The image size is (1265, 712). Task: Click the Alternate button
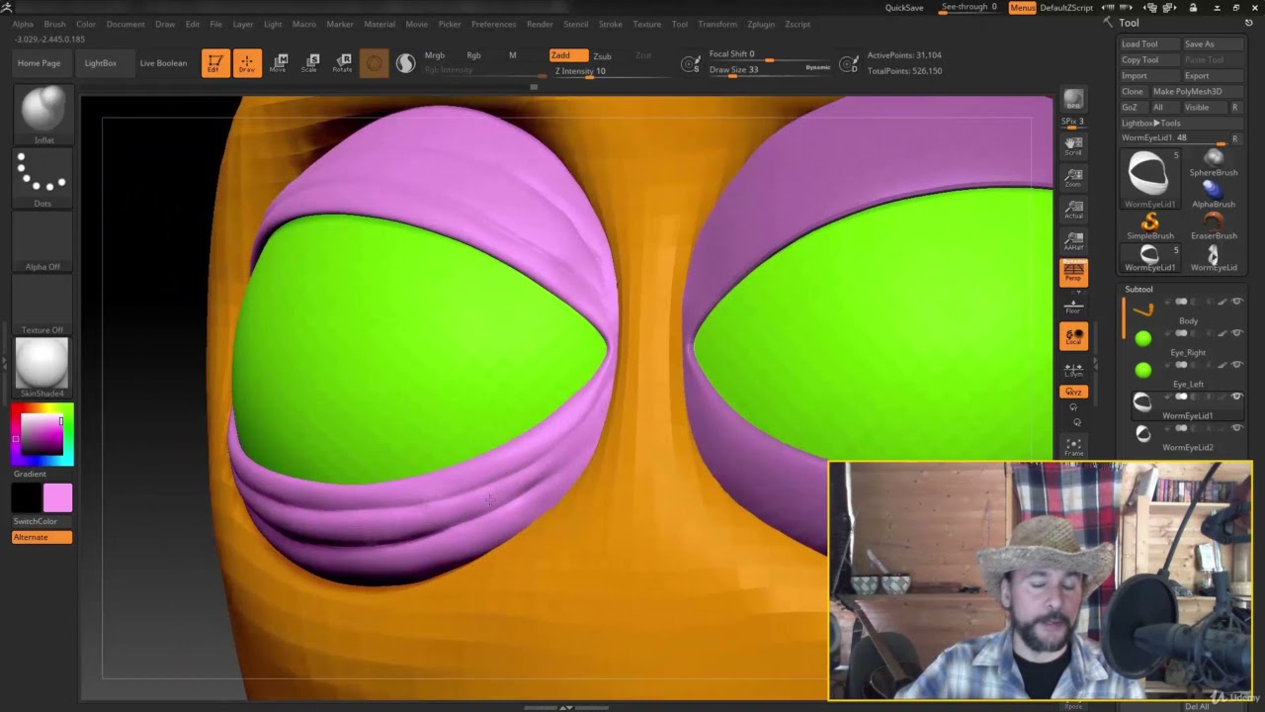click(x=42, y=537)
